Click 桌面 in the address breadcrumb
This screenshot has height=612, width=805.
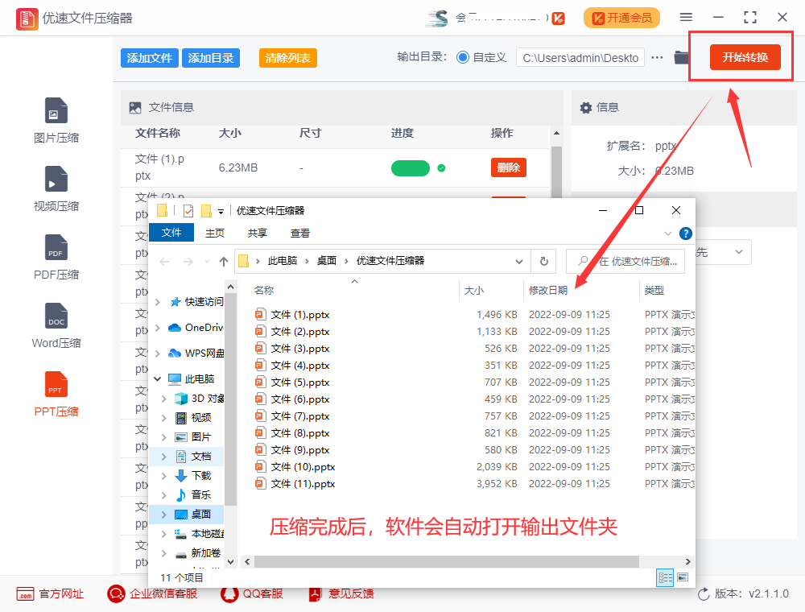pyautogui.click(x=327, y=261)
